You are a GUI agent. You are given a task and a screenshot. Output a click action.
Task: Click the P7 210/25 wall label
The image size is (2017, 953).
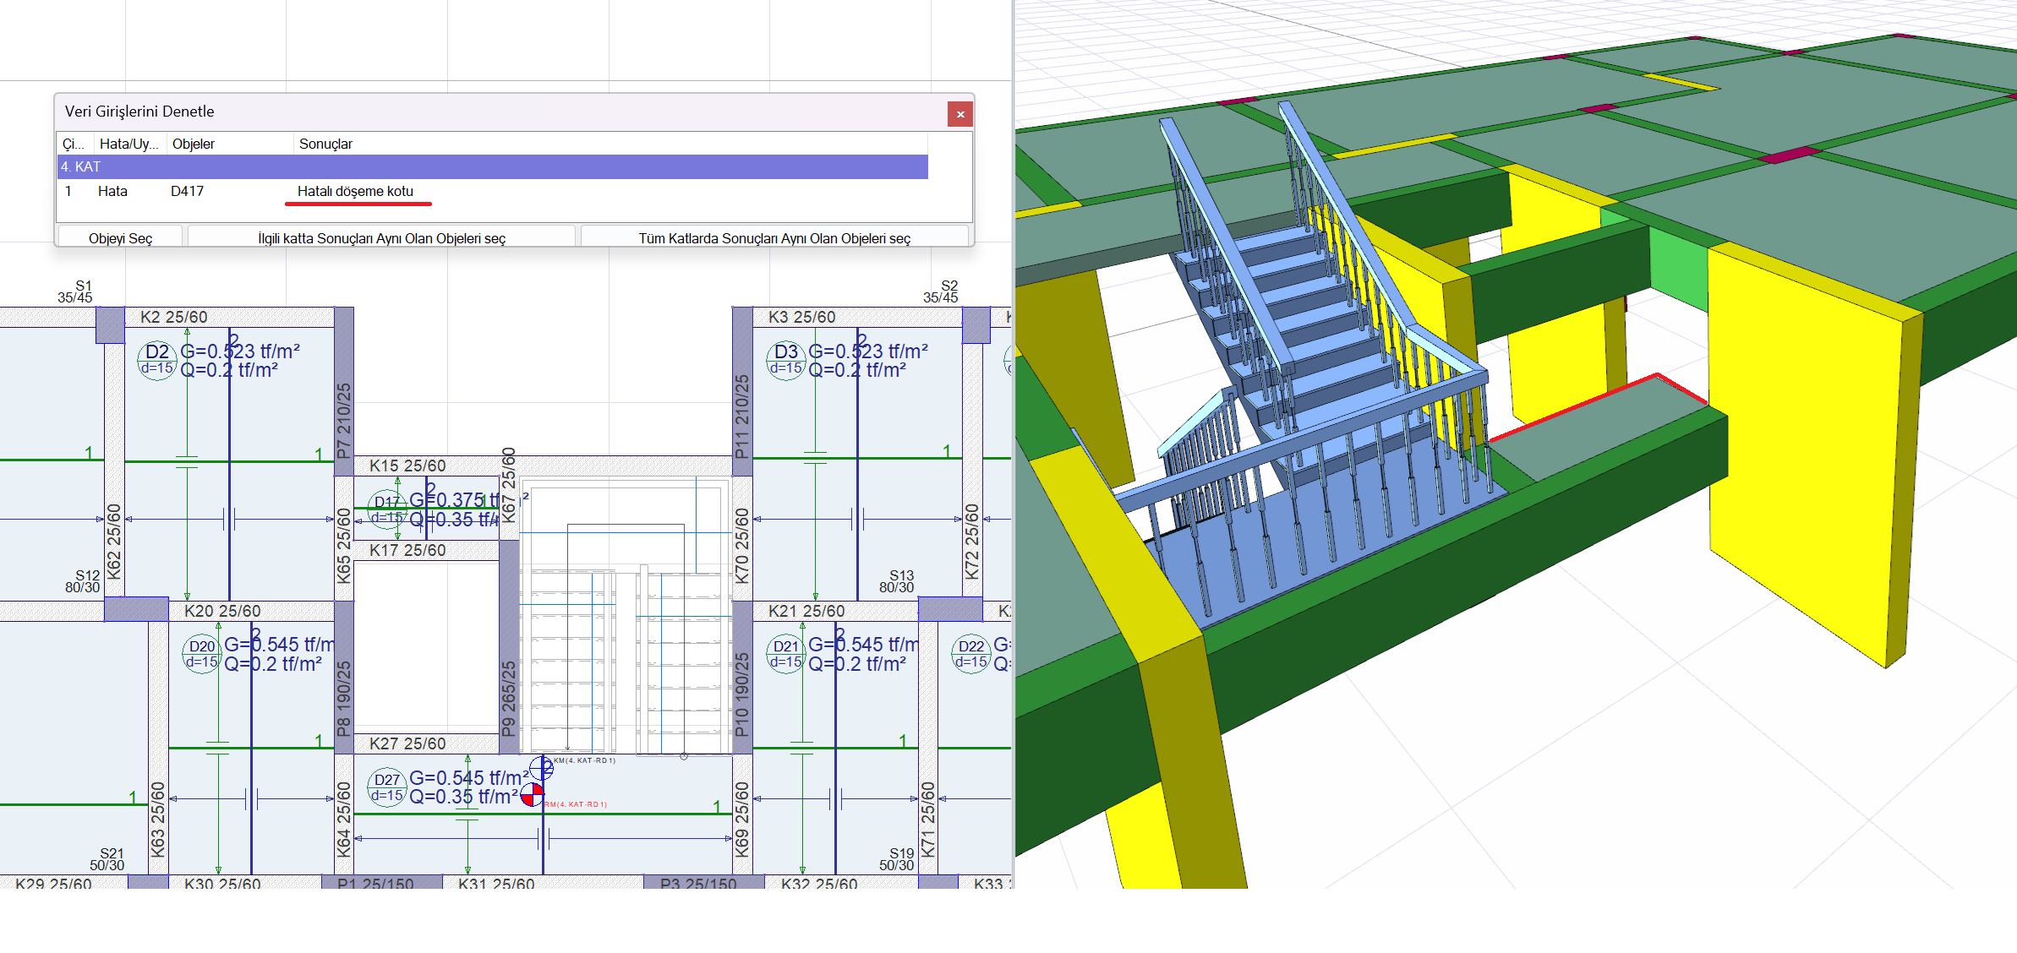pyautogui.click(x=343, y=421)
